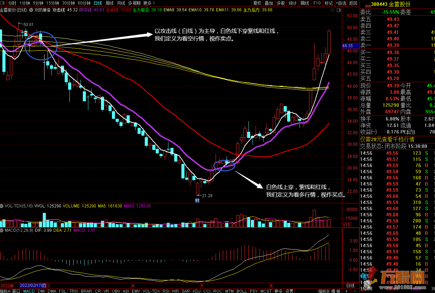Select the TRIX indicator tab
The width and height of the screenshot is (435, 293).
74,291
